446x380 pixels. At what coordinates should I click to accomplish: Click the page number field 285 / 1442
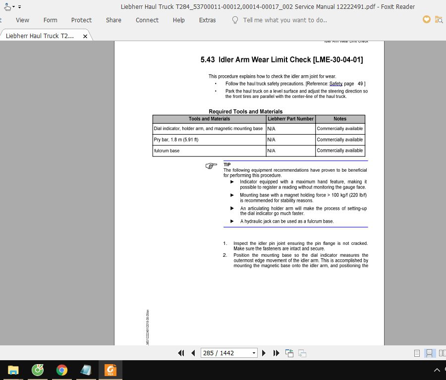pyautogui.click(x=225, y=353)
